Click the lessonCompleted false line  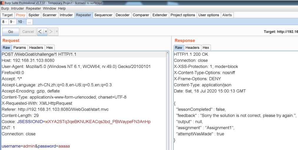(x=201, y=109)
